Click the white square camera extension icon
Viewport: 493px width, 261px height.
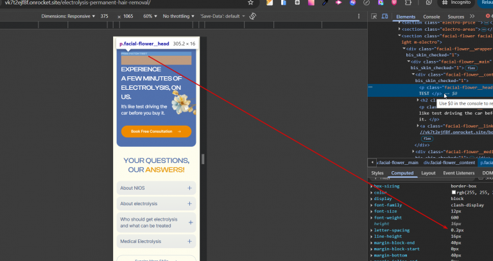297,3
